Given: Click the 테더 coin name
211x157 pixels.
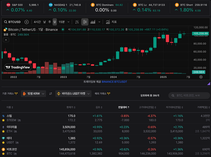Looking at the screenshot, I should tap(9, 138).
